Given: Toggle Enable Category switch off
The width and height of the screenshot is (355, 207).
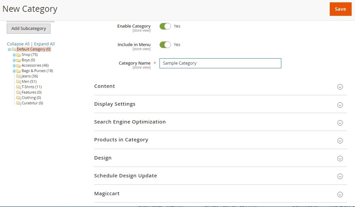Looking at the screenshot, I should (x=165, y=26).
